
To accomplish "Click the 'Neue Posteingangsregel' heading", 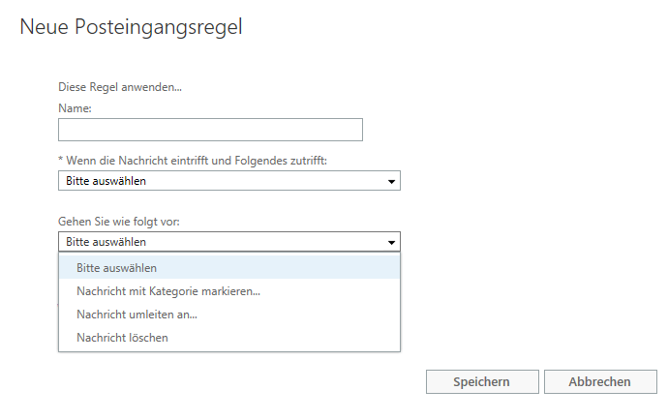I will (x=132, y=27).
